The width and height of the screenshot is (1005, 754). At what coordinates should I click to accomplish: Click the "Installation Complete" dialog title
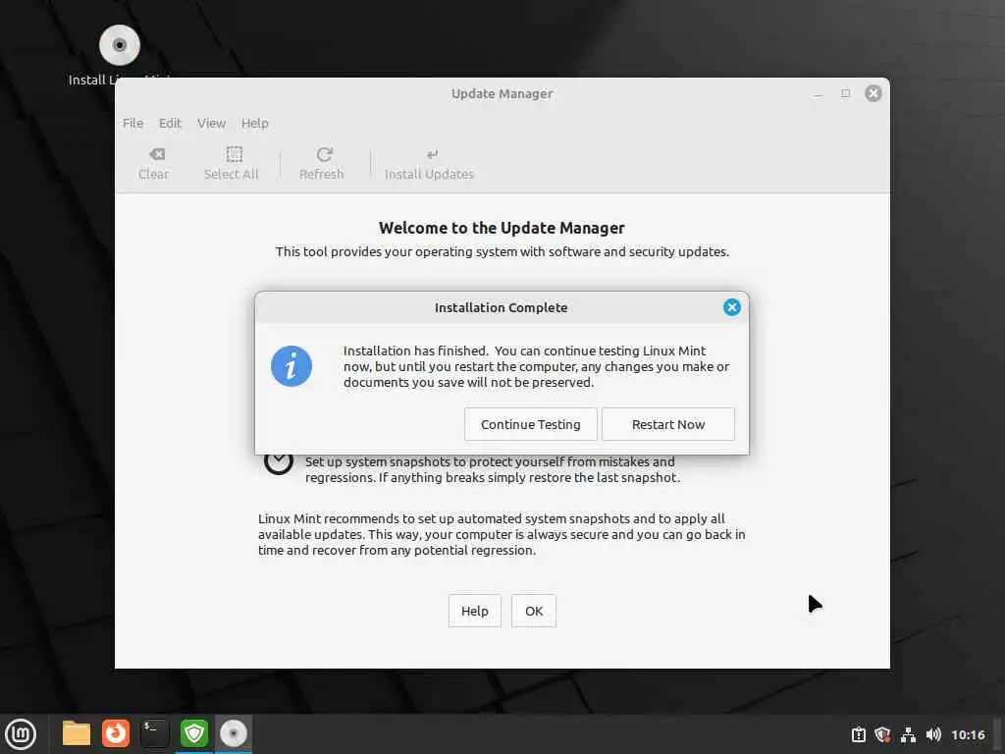point(502,307)
